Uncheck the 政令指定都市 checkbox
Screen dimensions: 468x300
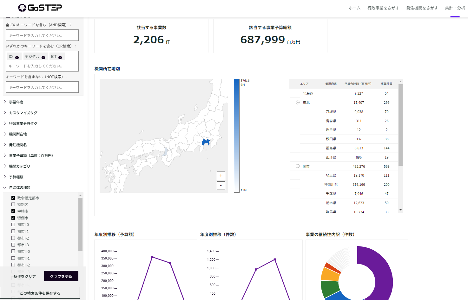point(13,198)
